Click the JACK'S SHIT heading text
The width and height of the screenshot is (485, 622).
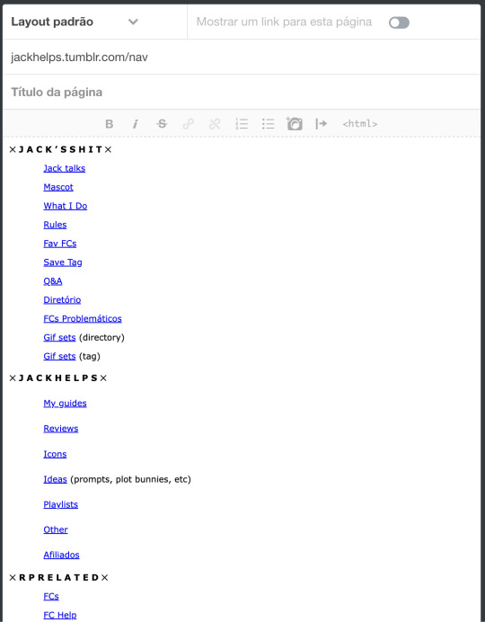(x=61, y=149)
